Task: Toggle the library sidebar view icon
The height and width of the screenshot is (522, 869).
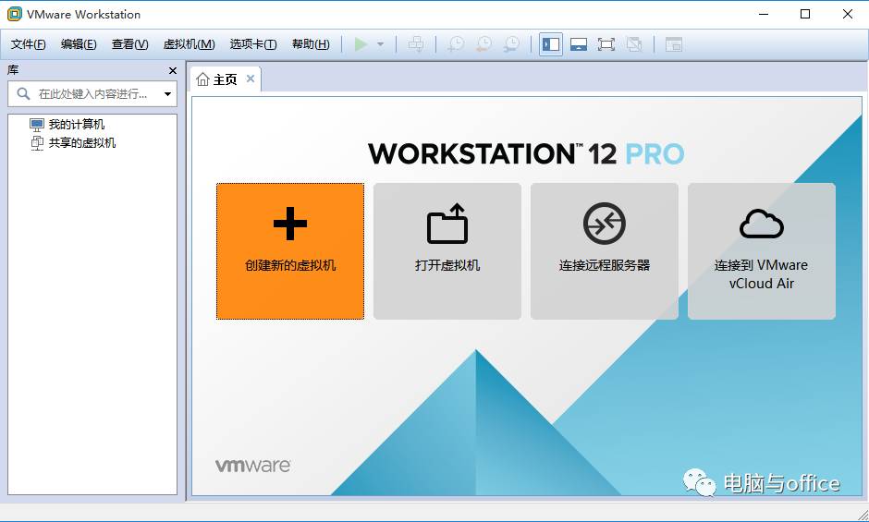Action: (551, 44)
